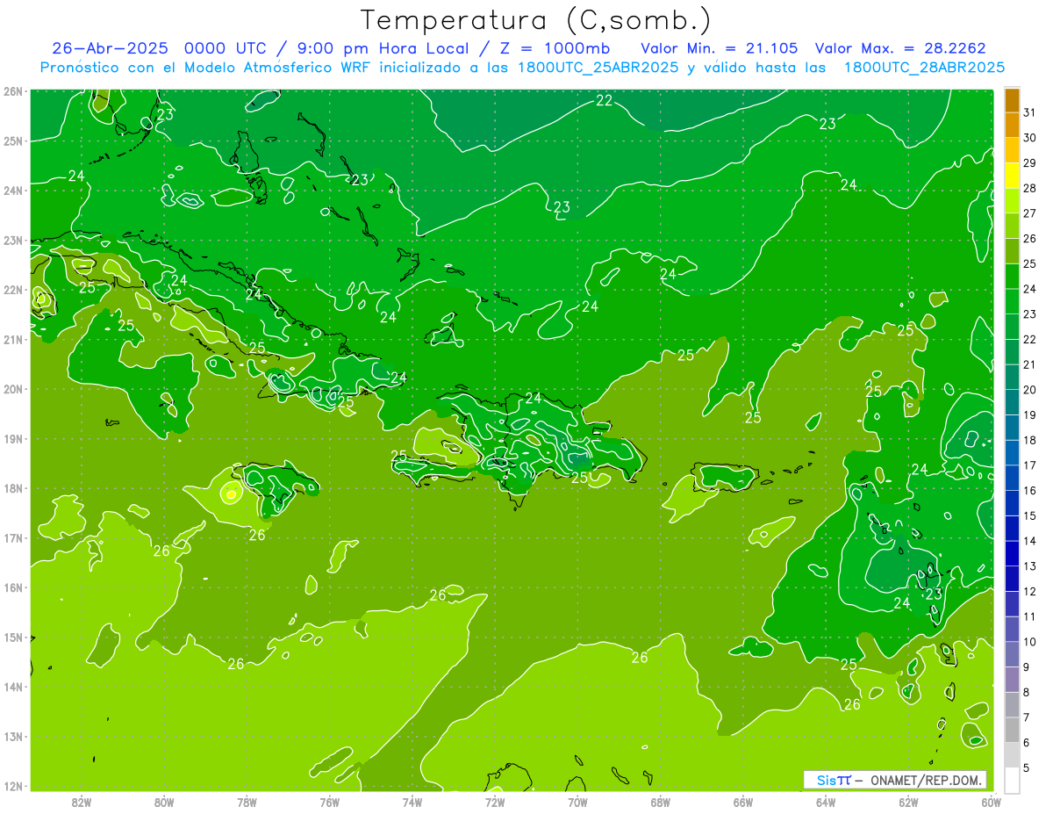Viewport: 1053px width, 814px height.
Task: Click the 74W longitude axis label
Action: 412,802
